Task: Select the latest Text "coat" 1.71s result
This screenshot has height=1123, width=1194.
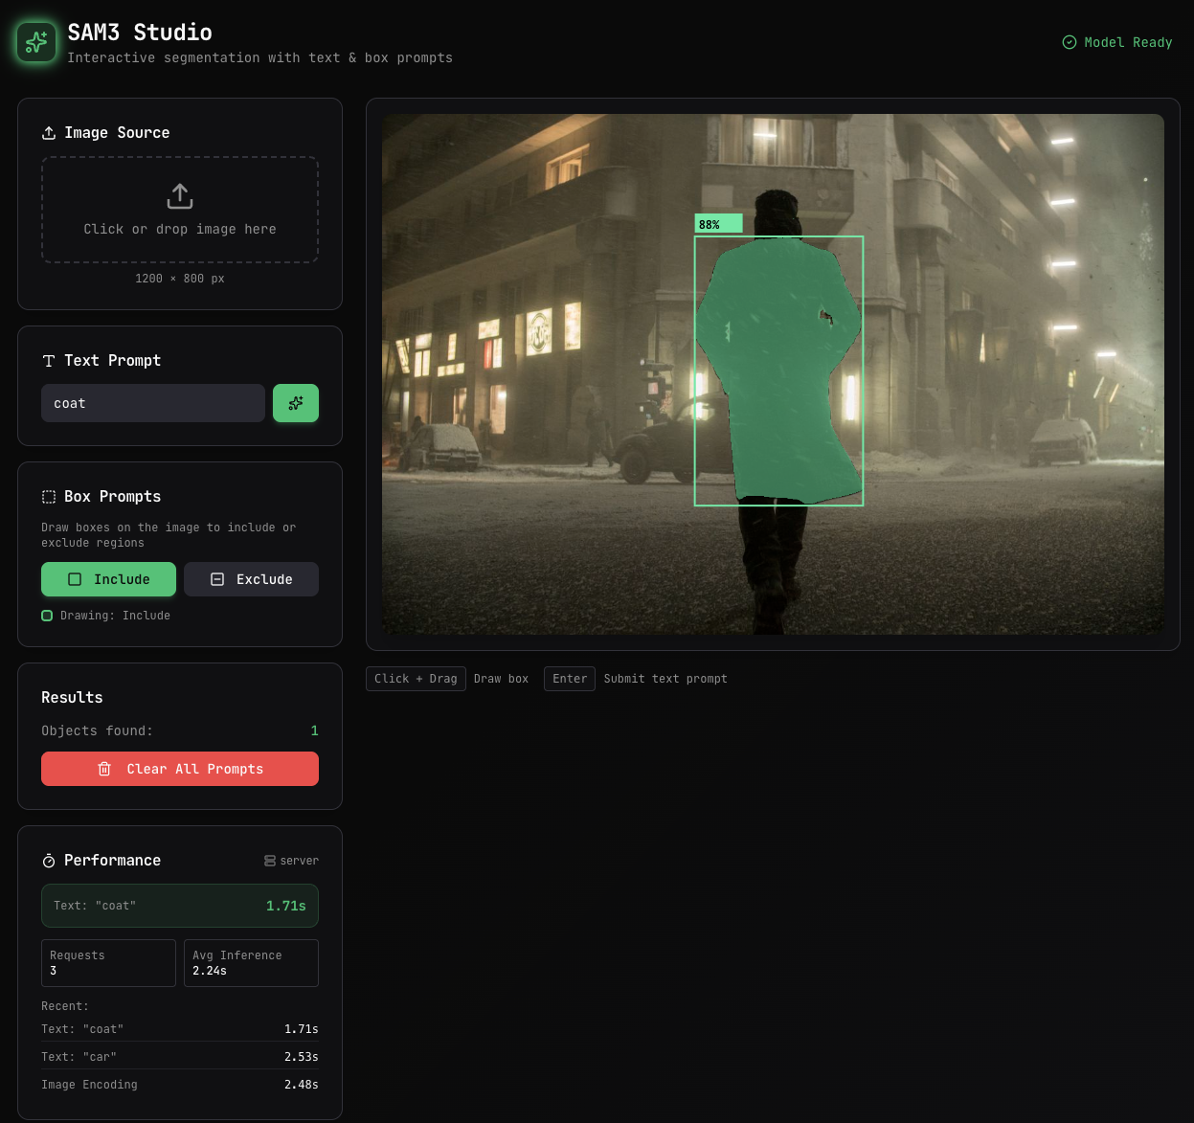Action: [180, 906]
